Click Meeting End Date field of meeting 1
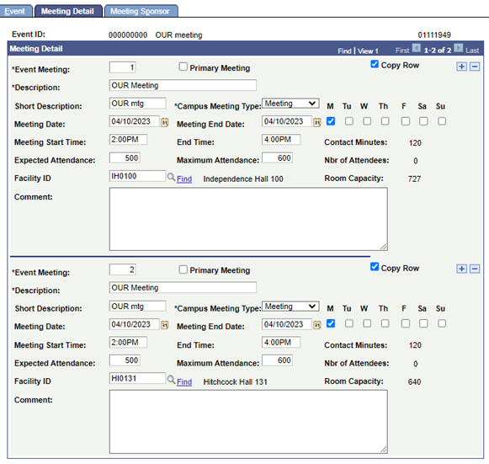Image resolution: width=489 pixels, height=464 pixels. (x=287, y=121)
